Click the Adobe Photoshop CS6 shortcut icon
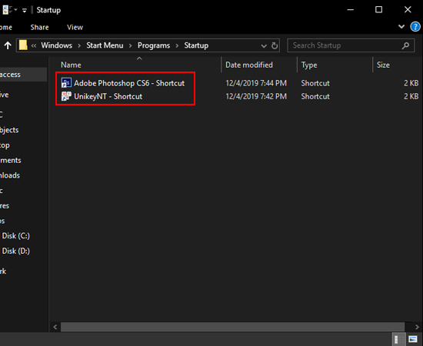 pyautogui.click(x=66, y=83)
